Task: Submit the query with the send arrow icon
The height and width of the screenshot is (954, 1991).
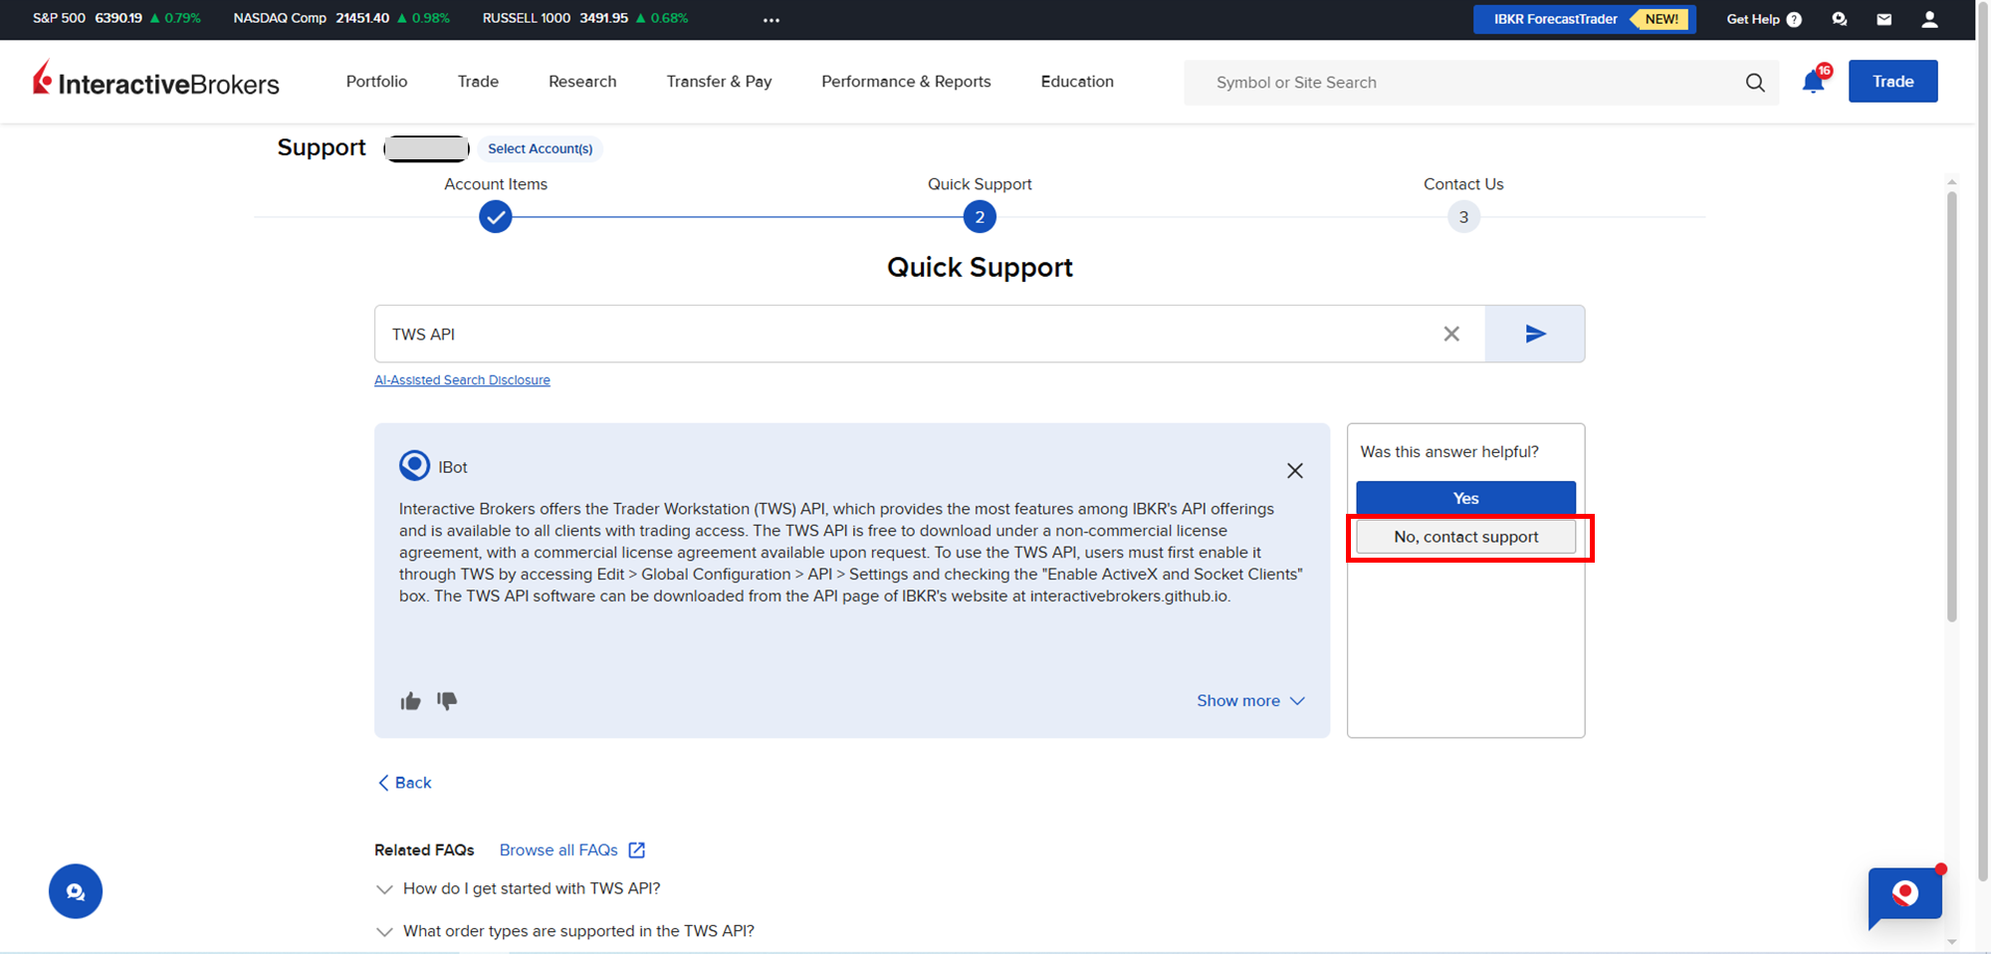Action: [1534, 334]
